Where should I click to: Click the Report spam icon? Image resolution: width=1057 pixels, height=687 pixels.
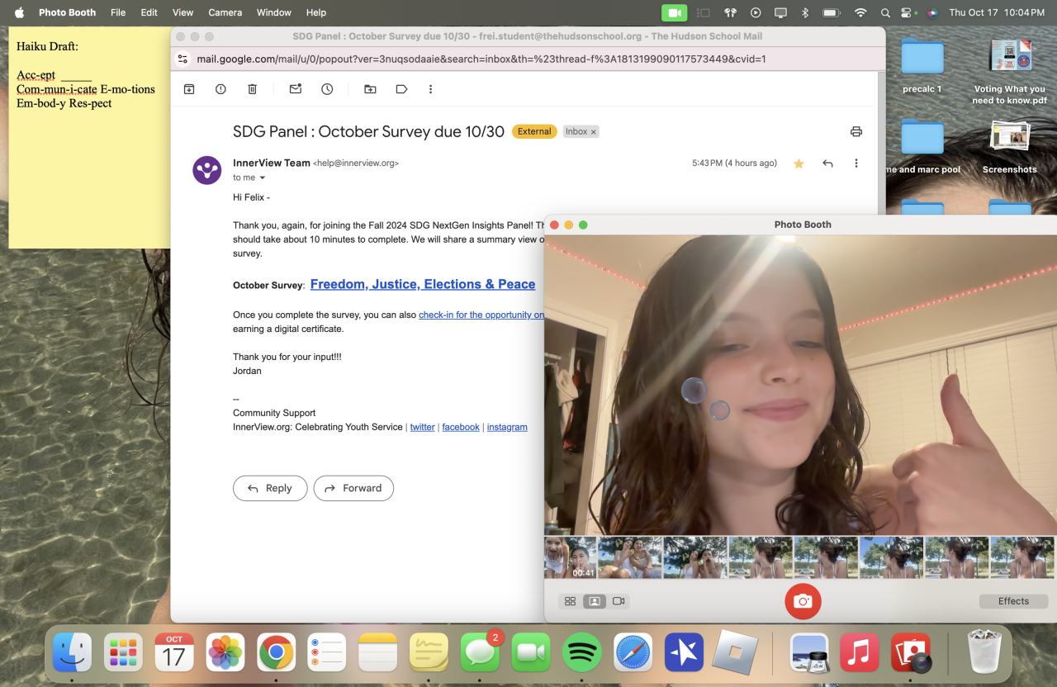(220, 89)
